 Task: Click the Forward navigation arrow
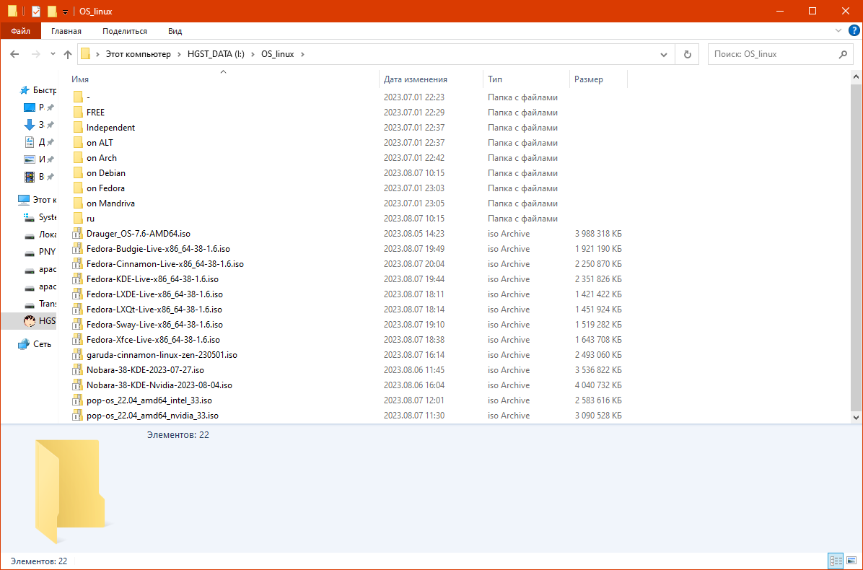[36, 54]
